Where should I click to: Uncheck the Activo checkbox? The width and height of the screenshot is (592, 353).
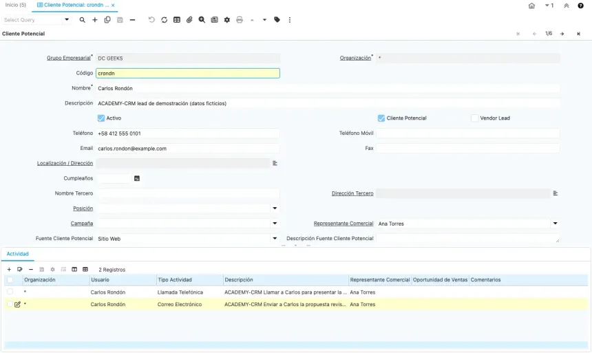click(101, 118)
